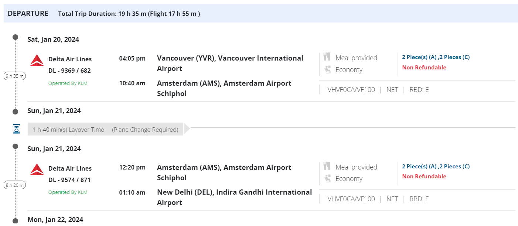Click the 1 h 40 min layover banner
Screen dimensions: 518x226
click(105, 129)
